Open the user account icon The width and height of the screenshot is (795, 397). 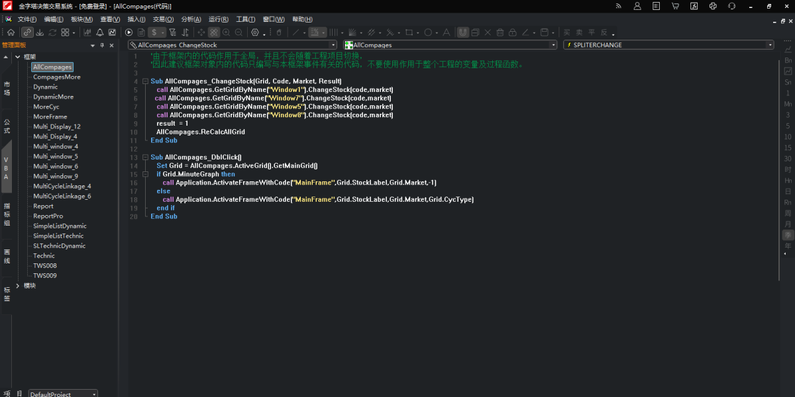tap(637, 6)
